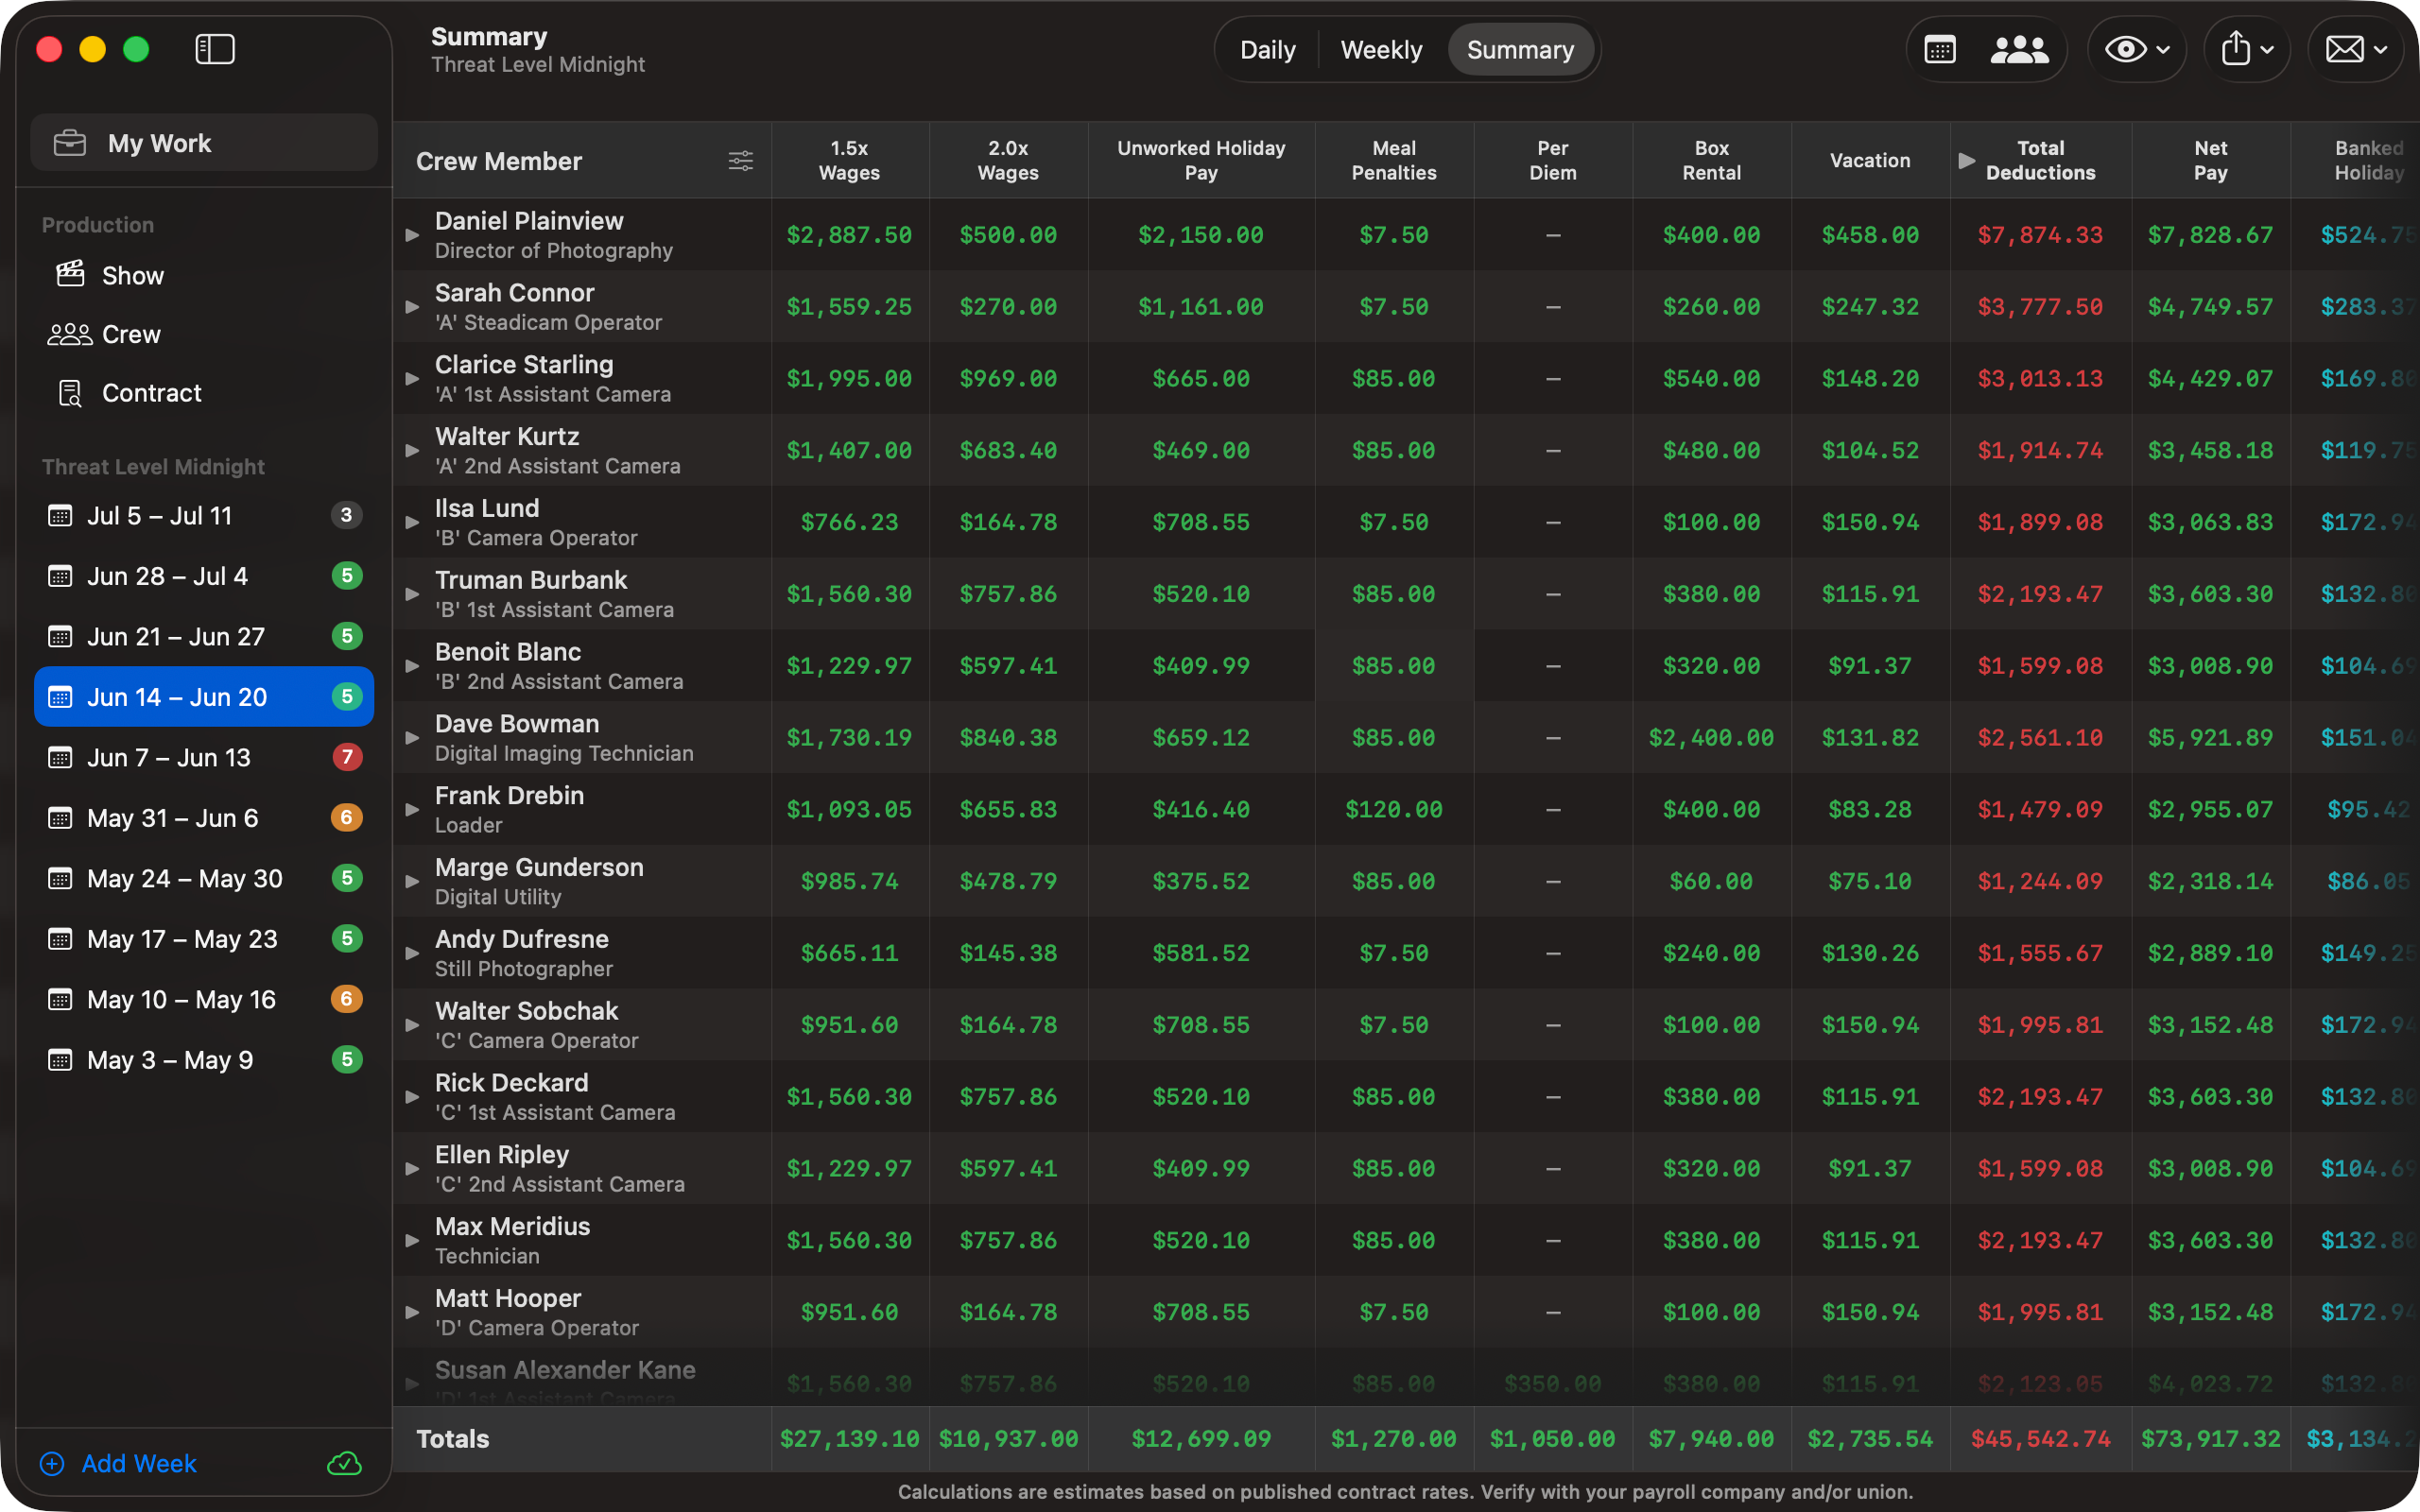Select week May 31 – Jun 6
Image resolution: width=2420 pixels, height=1512 pixels.
204,818
